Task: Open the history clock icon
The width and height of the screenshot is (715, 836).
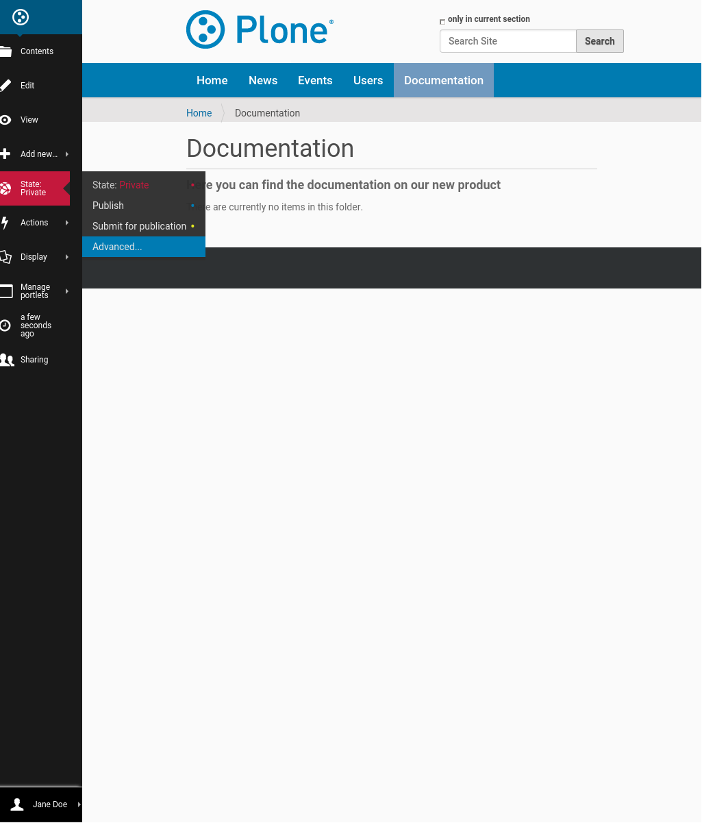Action: [x=5, y=325]
